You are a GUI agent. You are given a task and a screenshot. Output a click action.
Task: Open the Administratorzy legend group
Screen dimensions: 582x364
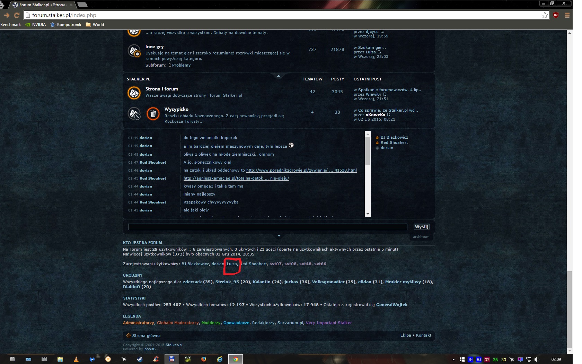click(x=139, y=323)
